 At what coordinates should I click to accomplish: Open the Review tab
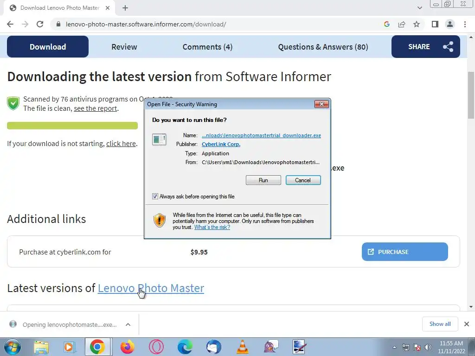click(x=124, y=47)
